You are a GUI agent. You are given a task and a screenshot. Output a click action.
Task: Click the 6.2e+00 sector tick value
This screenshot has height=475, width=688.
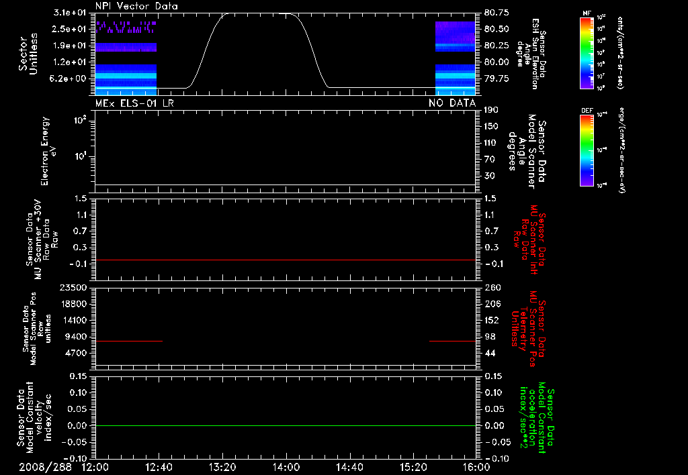[x=69, y=78]
